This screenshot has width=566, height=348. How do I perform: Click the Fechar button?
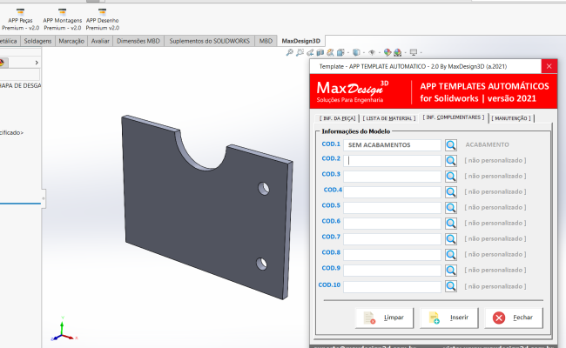pos(514,318)
